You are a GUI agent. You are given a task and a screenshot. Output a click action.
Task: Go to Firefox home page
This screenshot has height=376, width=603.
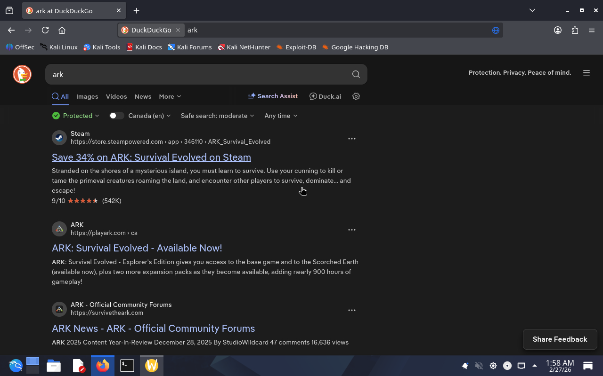click(62, 30)
